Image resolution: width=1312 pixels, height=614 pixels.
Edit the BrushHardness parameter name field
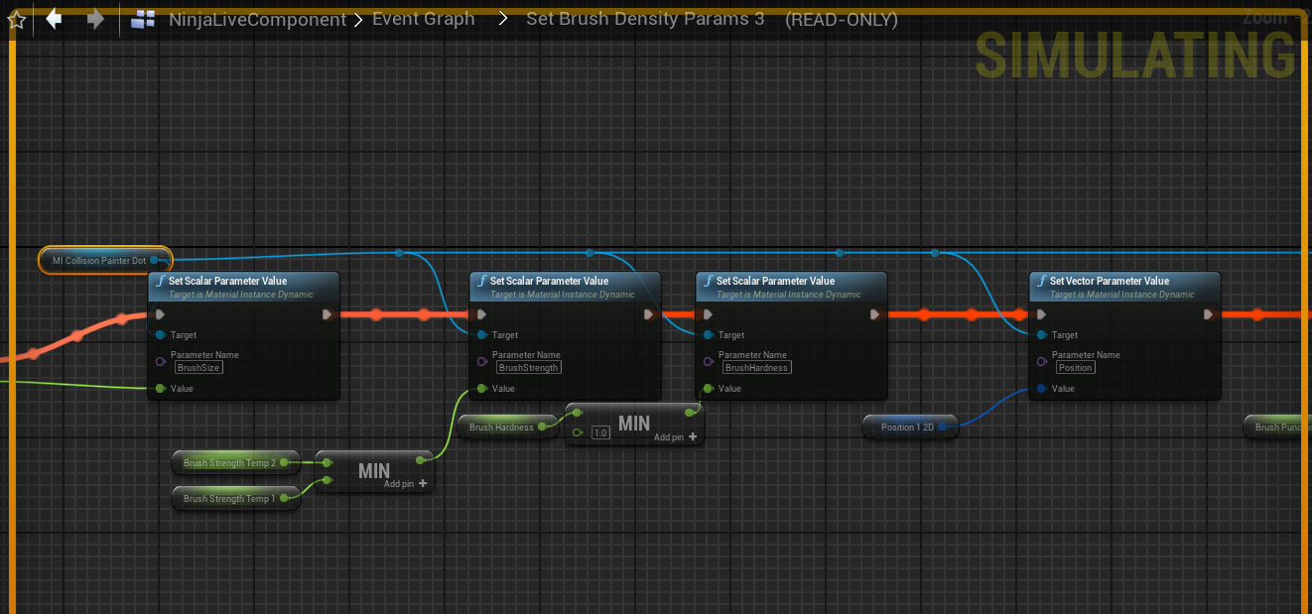point(756,368)
